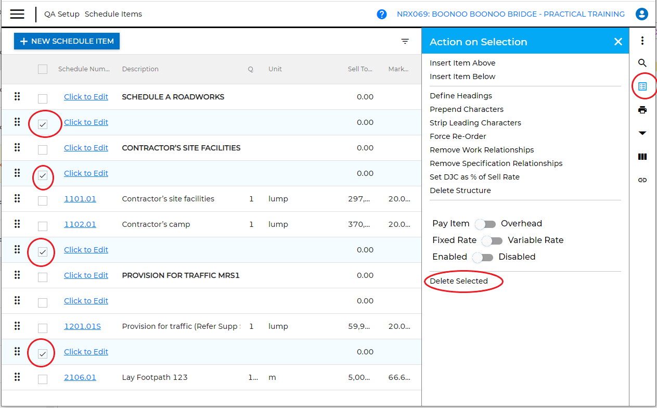The image size is (657, 408).
Task: Select the circled list view icon in sidebar
Action: point(642,86)
